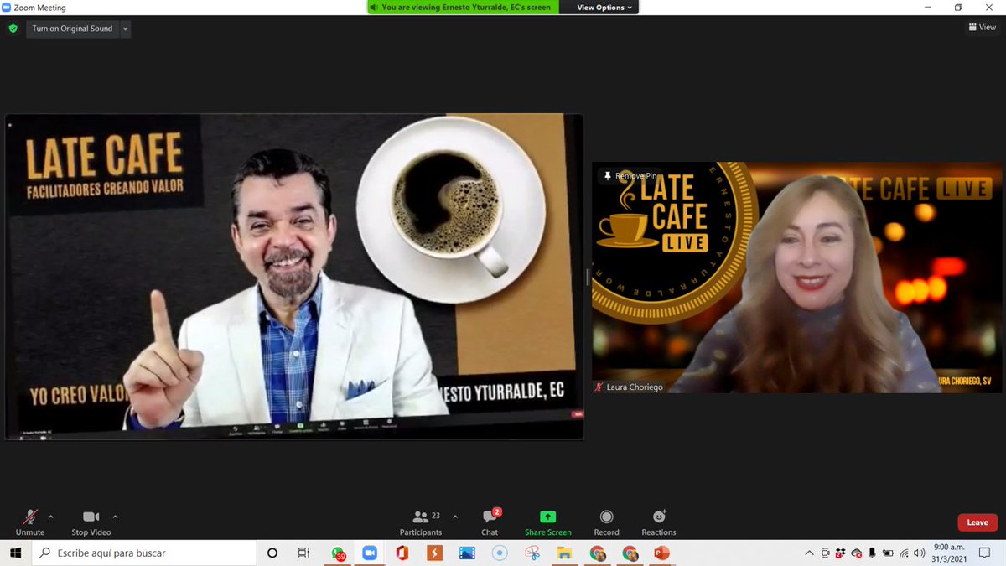Viewport: 1006px width, 566px height.
Task: Click Remove Pin on Laura's video
Action: click(630, 176)
